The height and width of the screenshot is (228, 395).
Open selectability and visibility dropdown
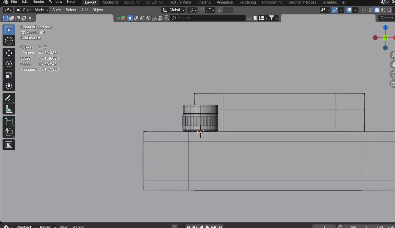click(x=325, y=10)
